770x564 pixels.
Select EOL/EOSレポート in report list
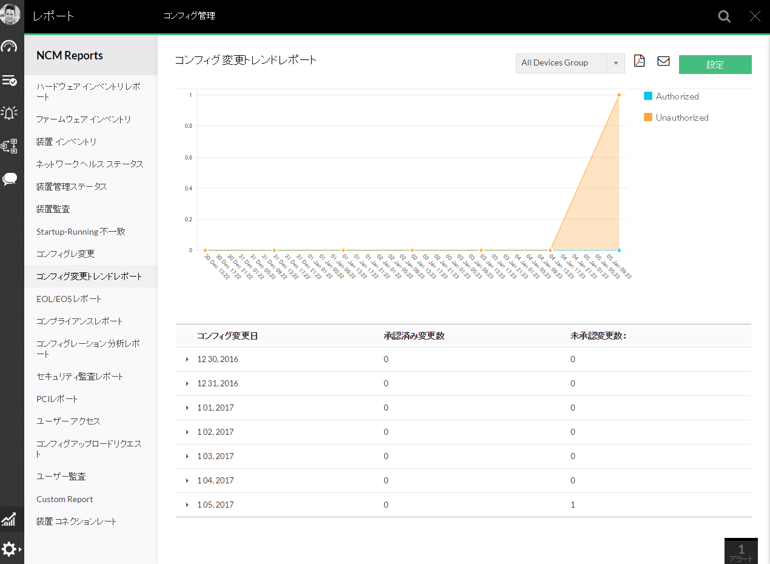point(69,299)
